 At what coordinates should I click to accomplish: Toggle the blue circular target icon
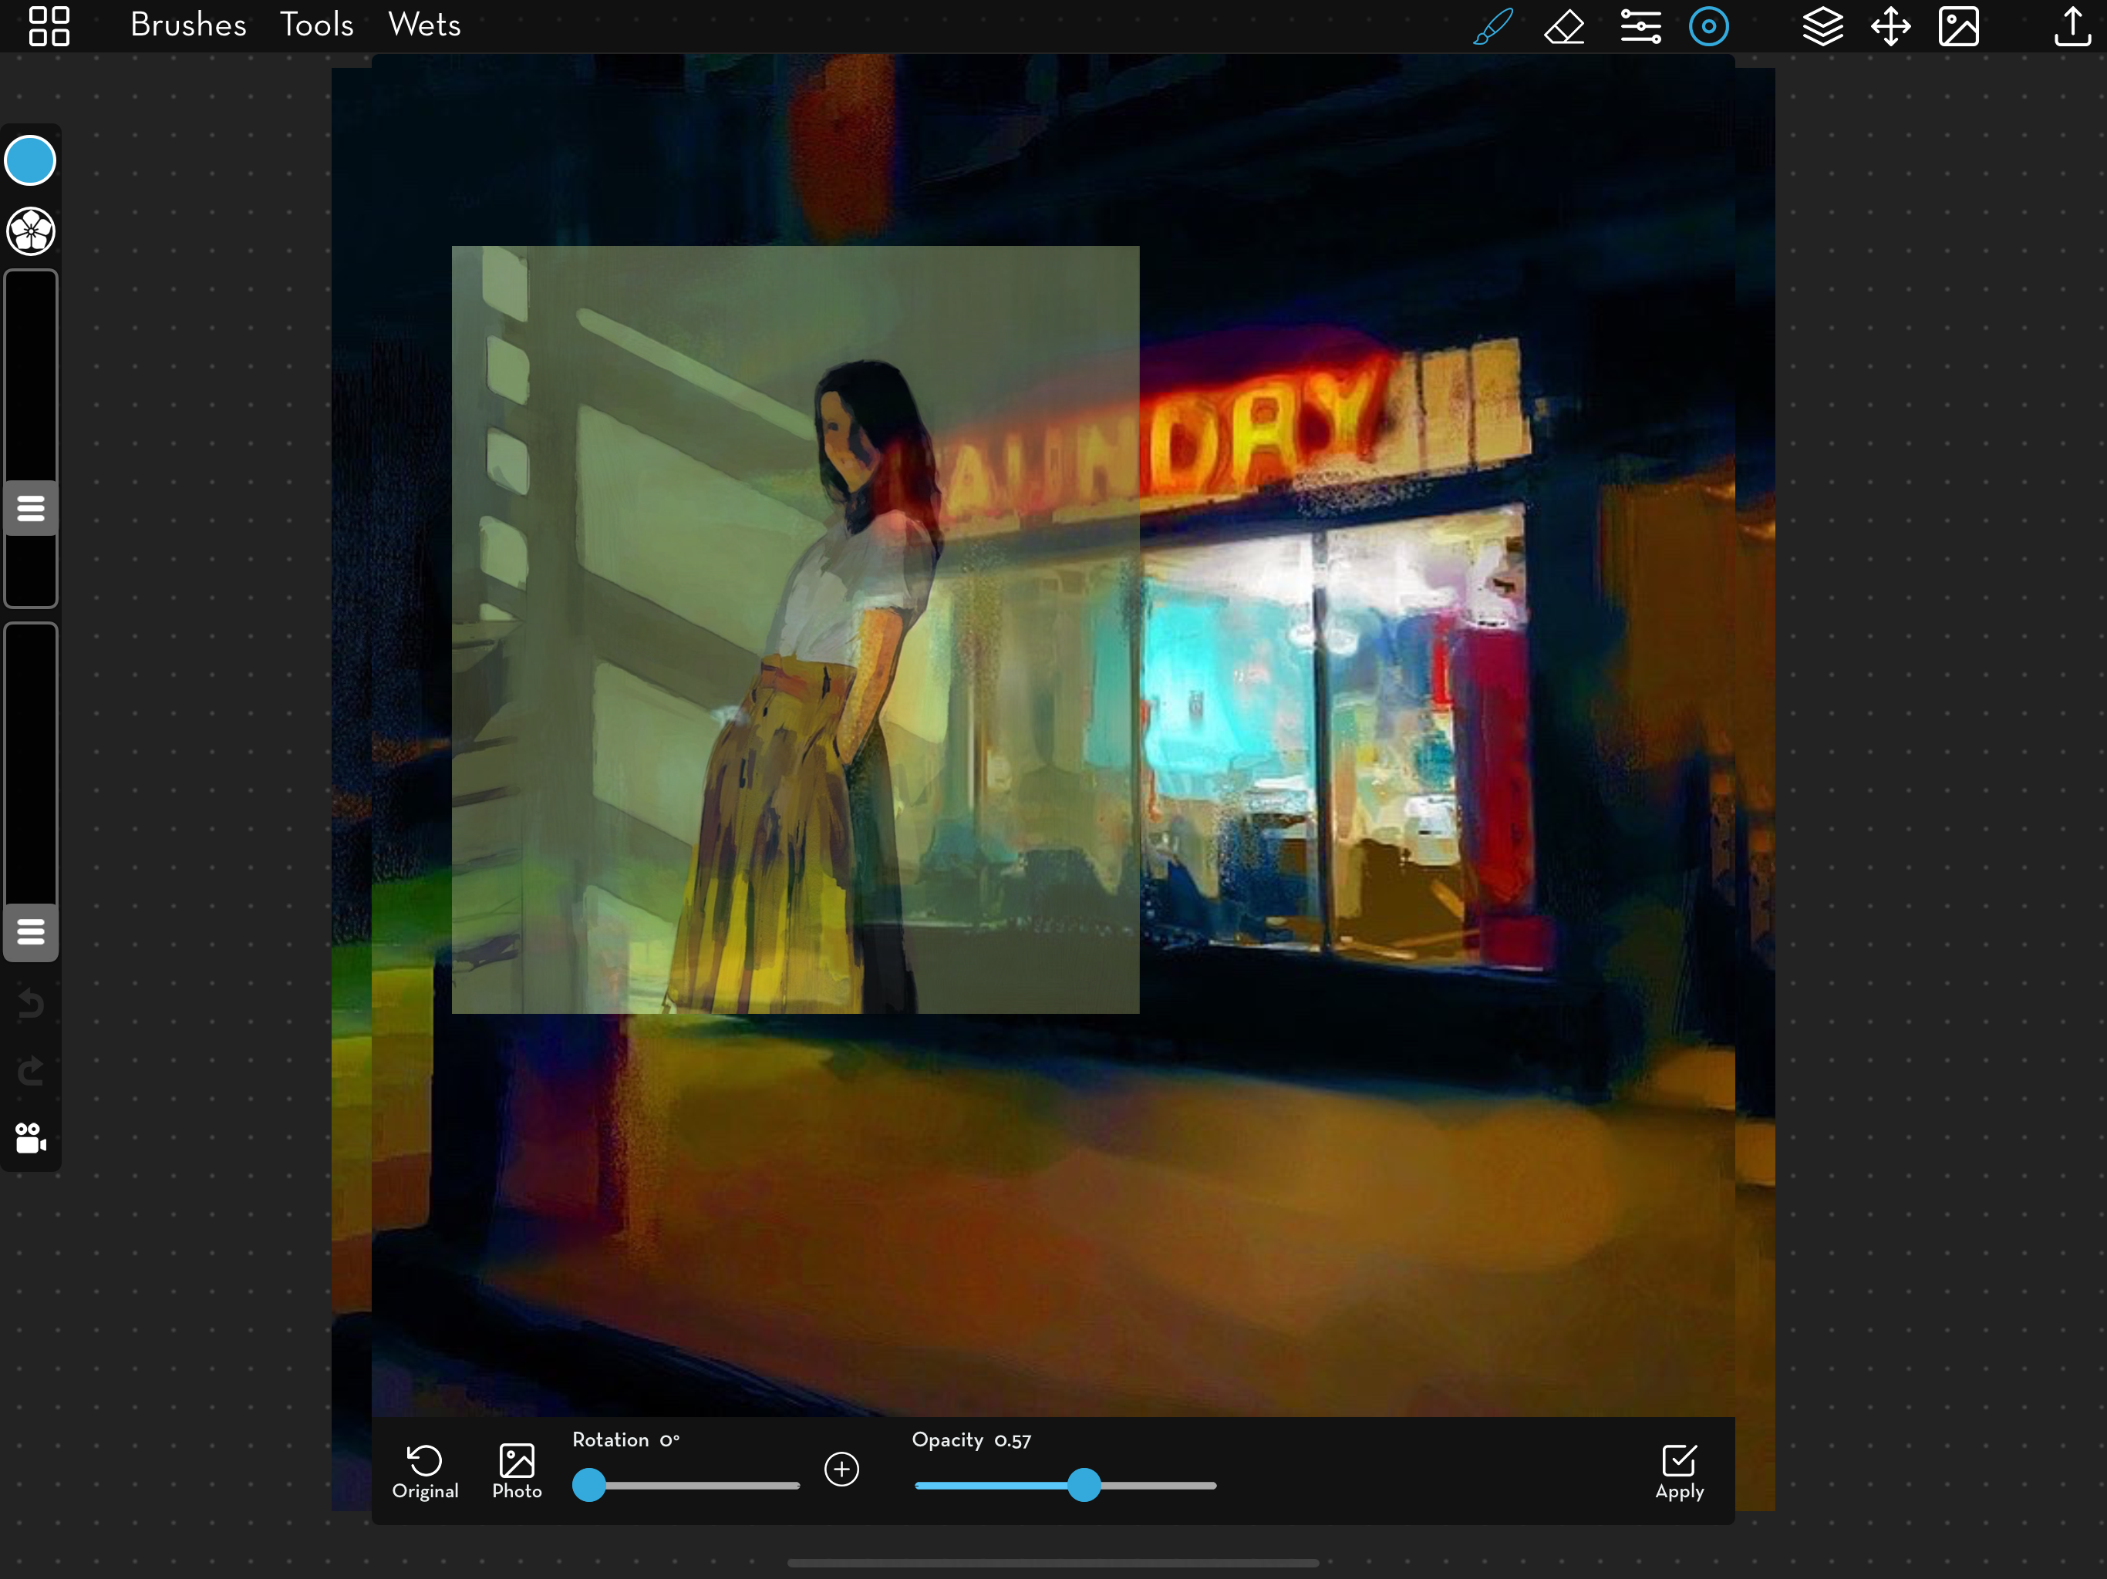pos(1709,25)
